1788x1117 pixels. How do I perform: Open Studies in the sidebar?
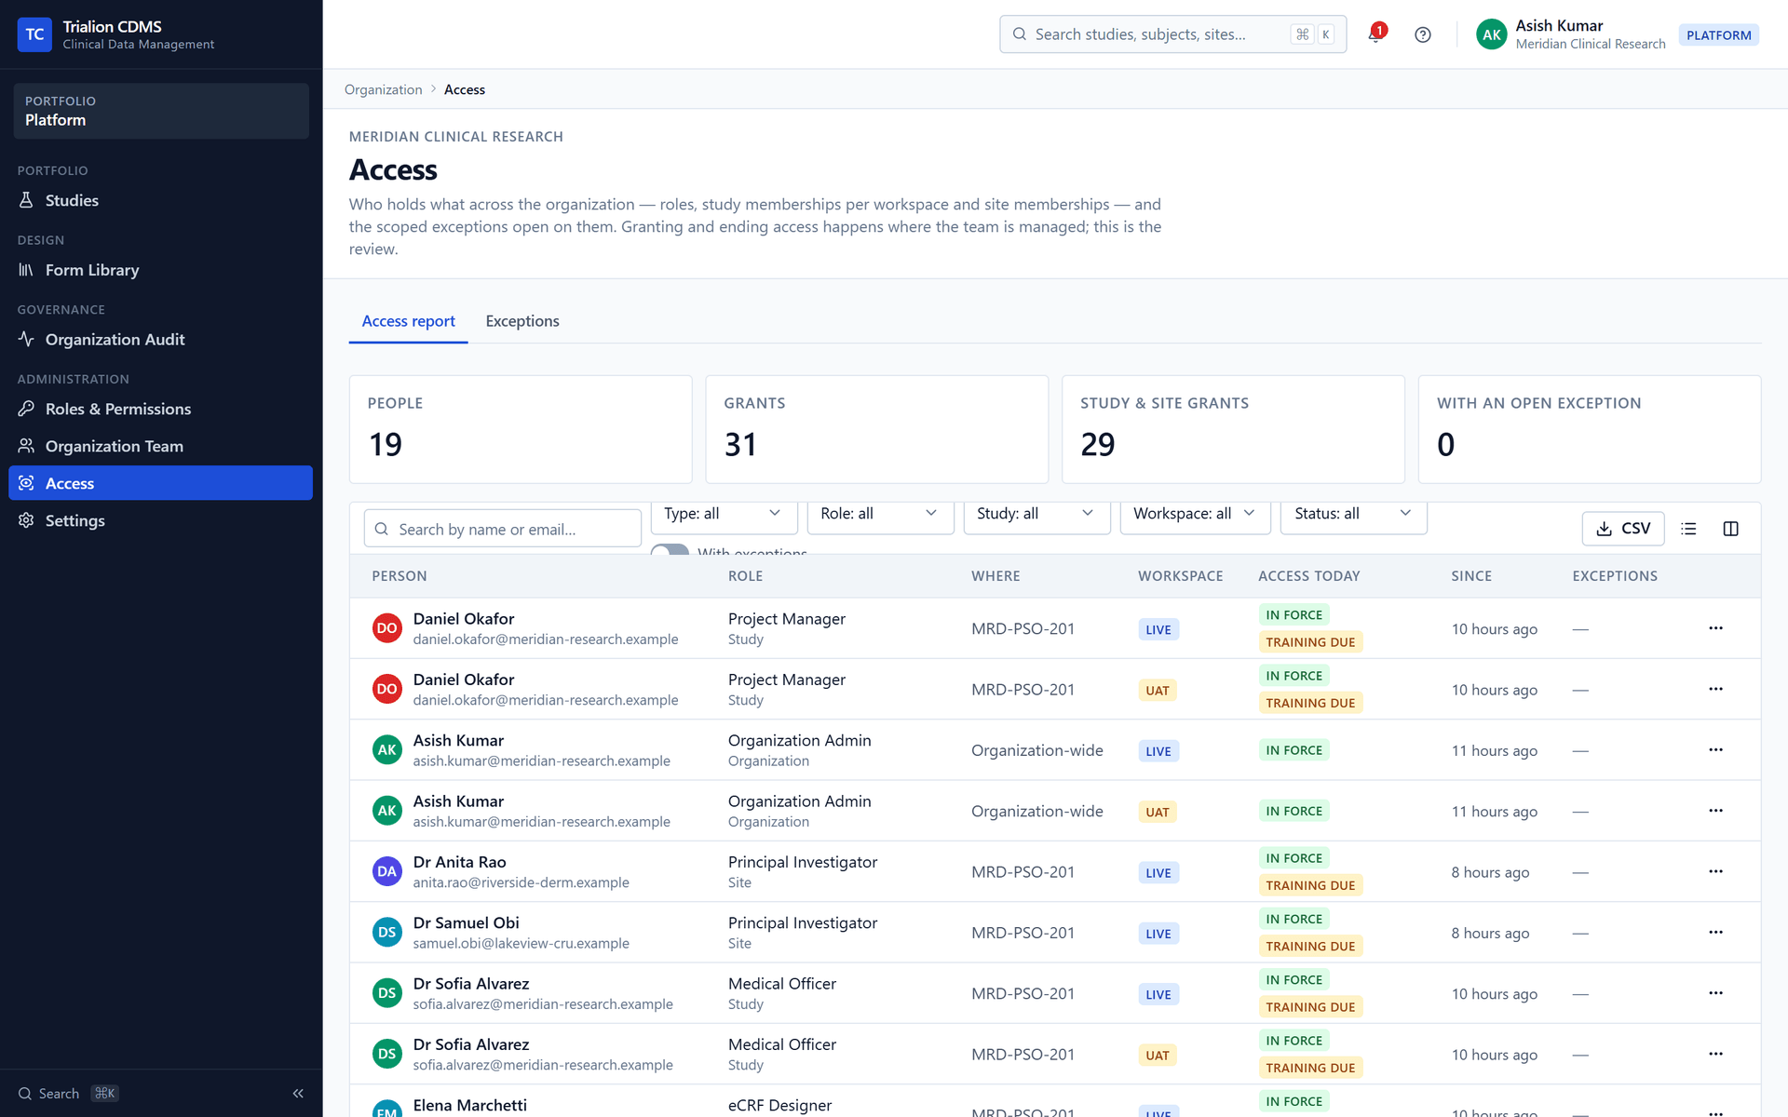pos(160,200)
